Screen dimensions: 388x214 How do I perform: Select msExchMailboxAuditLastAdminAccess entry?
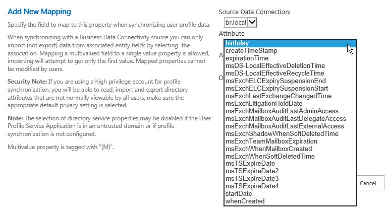(x=290, y=111)
